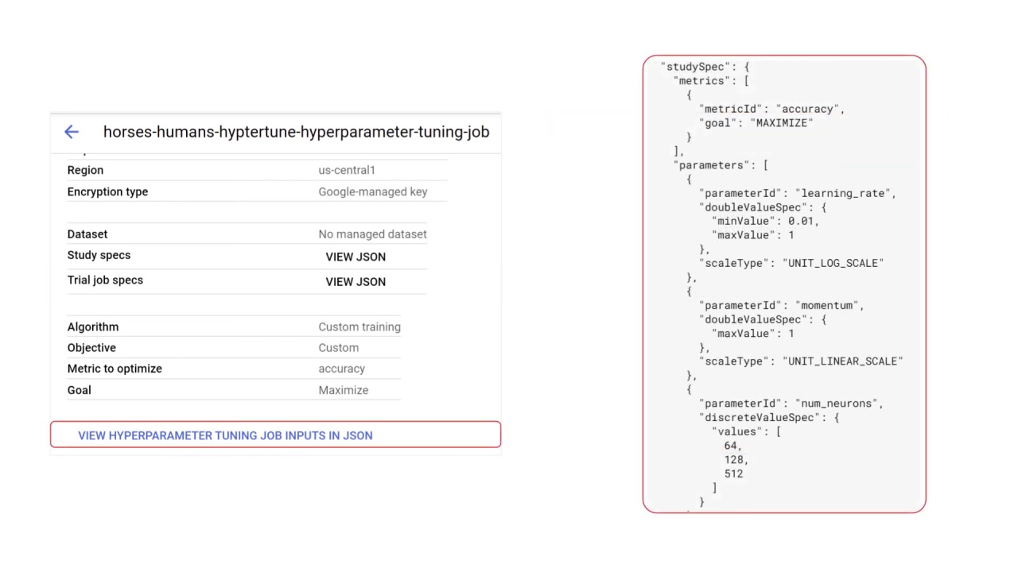The width and height of the screenshot is (1018, 572).
Task: Click the Goal label
Action: click(79, 390)
